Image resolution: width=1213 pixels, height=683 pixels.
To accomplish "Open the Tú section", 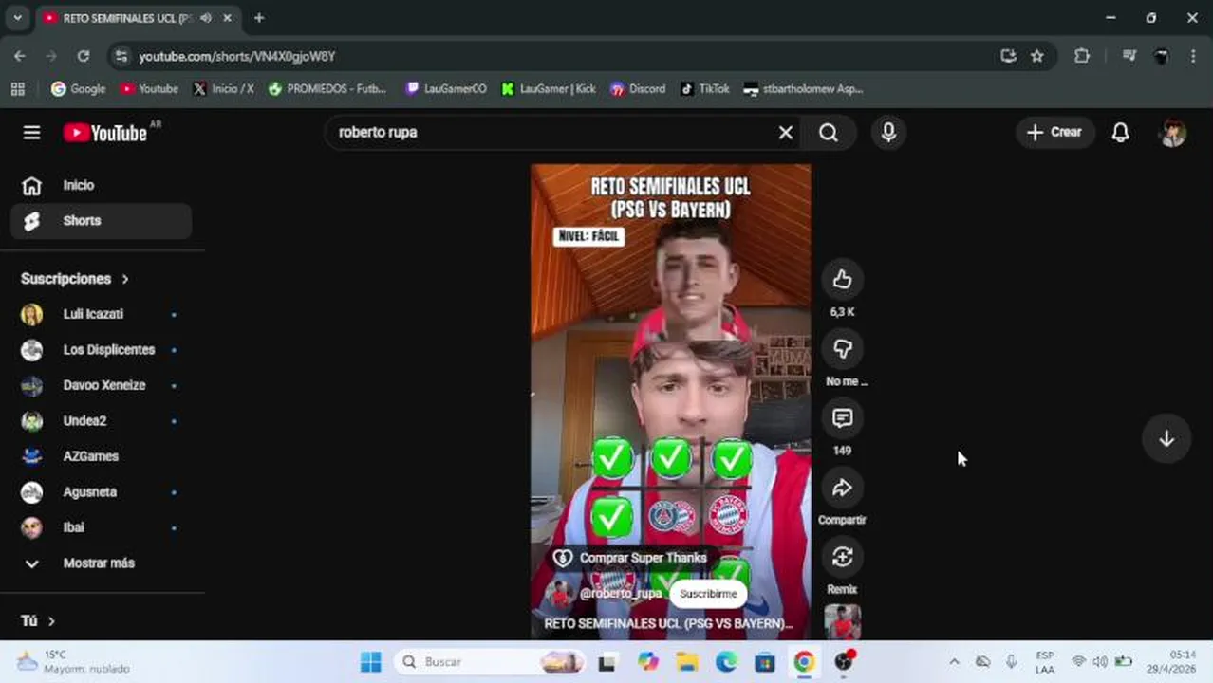I will (38, 621).
